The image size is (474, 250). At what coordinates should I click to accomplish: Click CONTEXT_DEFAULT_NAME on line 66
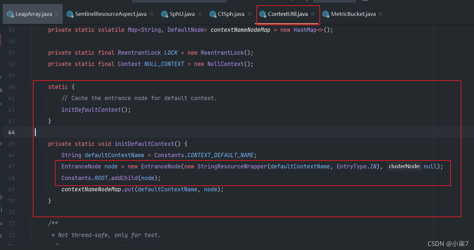point(221,155)
